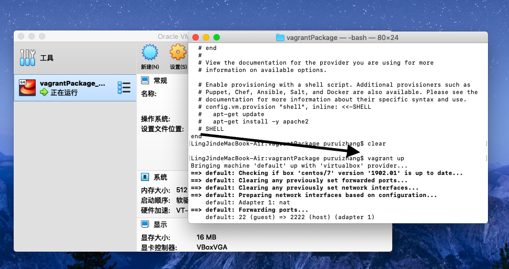
Task: Click the 'clear' command in Terminal
Action: click(x=376, y=143)
